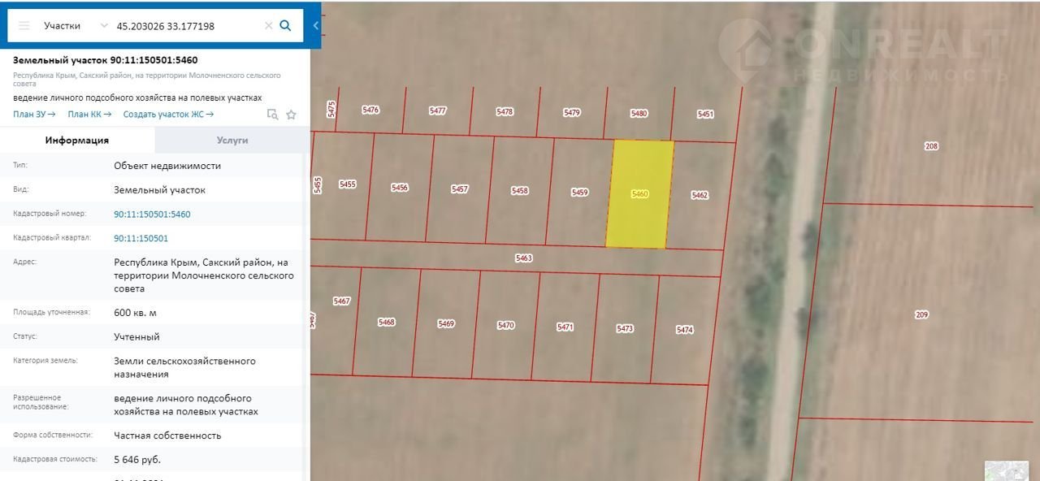This screenshot has height=481, width=1040.
Task: Open the План КК link
Action: (x=89, y=115)
